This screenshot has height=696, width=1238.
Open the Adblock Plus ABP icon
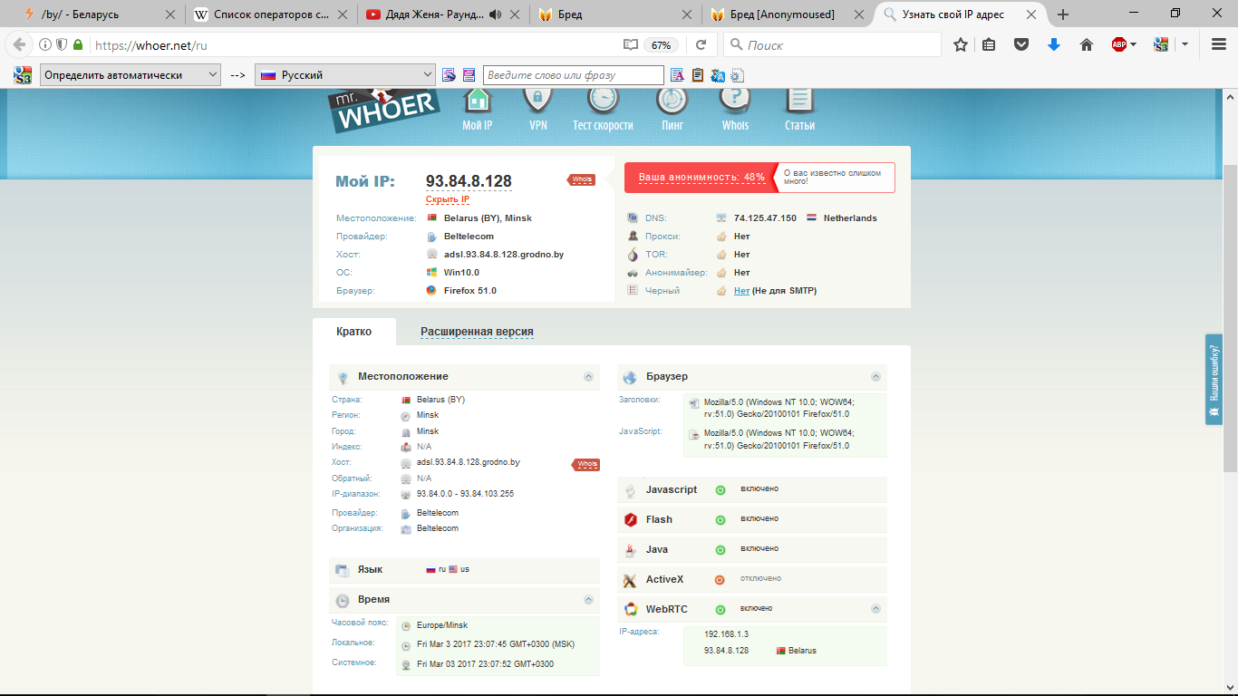[x=1119, y=44]
